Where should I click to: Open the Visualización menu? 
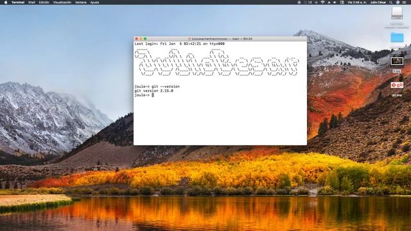[x=62, y=3]
